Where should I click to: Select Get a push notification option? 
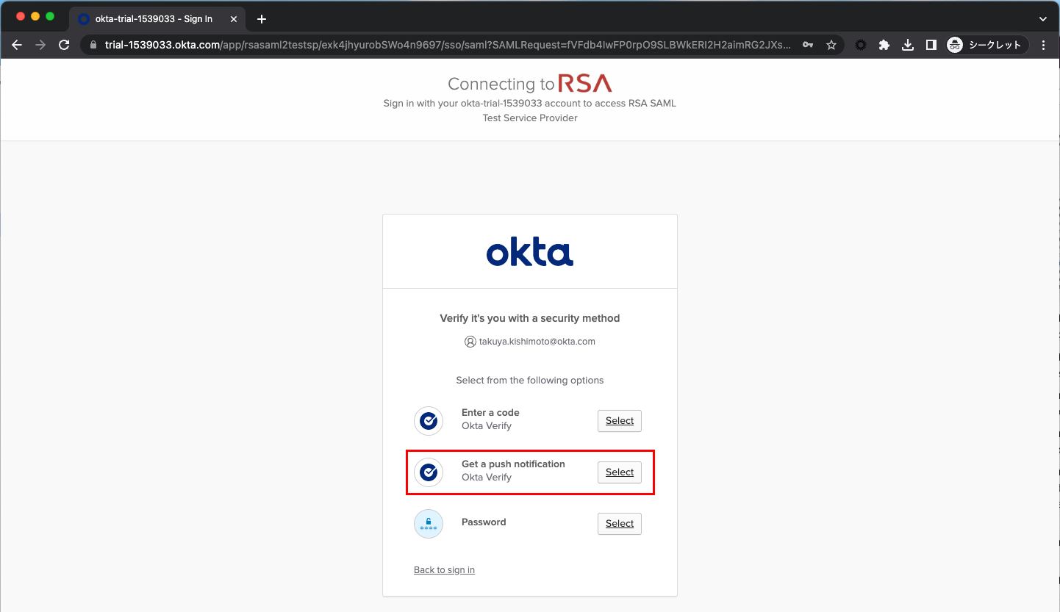(x=619, y=472)
